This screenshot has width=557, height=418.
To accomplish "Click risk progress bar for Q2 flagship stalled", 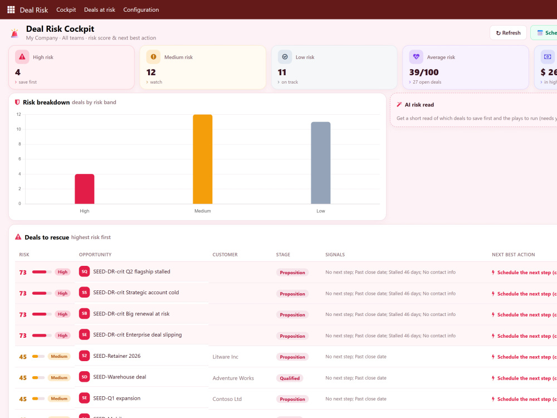I will [42, 272].
